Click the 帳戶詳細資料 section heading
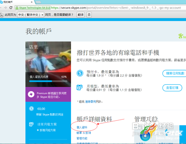Image resolution: width=186 pixels, height=144 pixels. 94,119
